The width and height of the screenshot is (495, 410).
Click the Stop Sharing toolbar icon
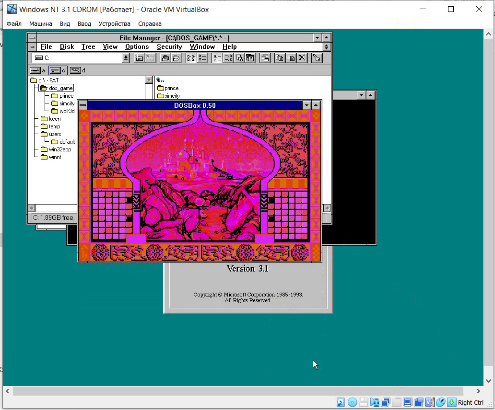(x=177, y=58)
